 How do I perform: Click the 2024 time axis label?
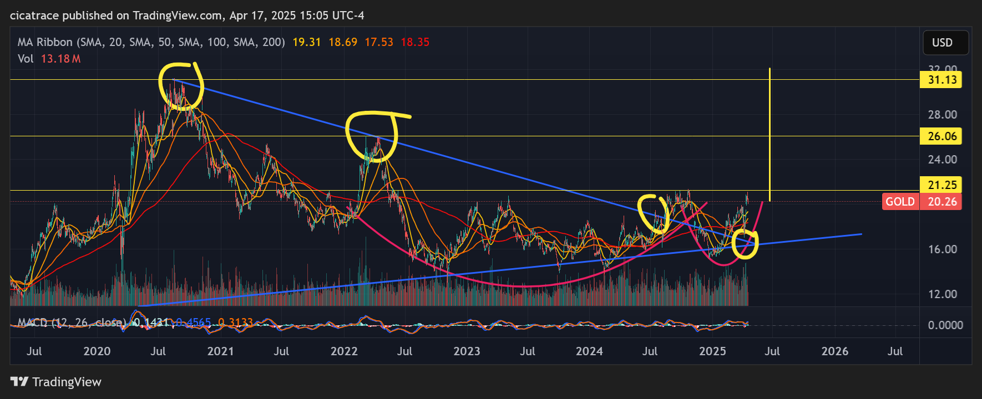click(589, 351)
